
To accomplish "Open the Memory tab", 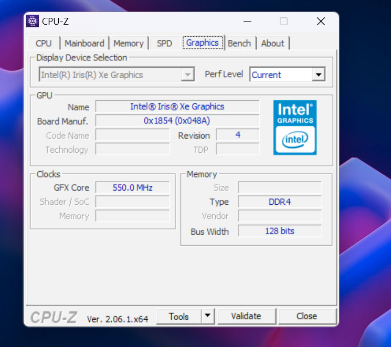I will [129, 43].
